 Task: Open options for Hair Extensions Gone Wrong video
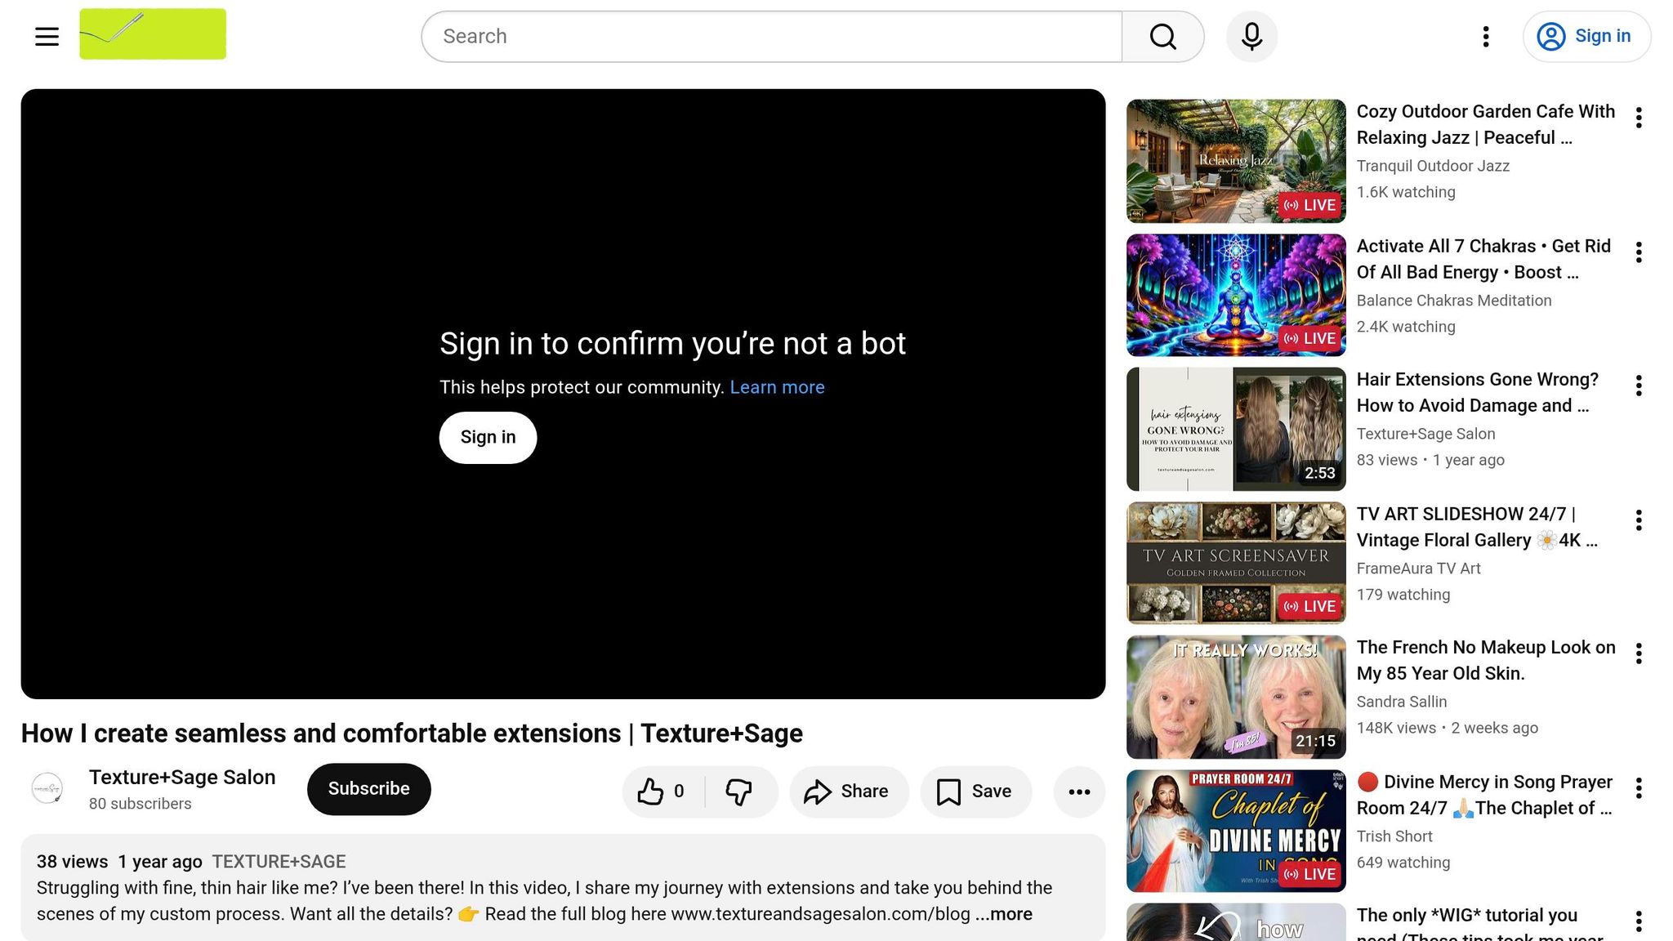(x=1639, y=386)
